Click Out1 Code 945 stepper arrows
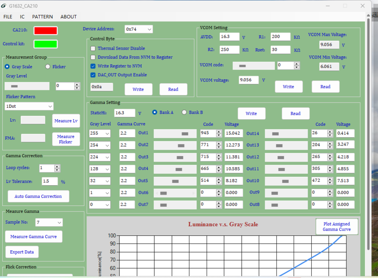 218,133
